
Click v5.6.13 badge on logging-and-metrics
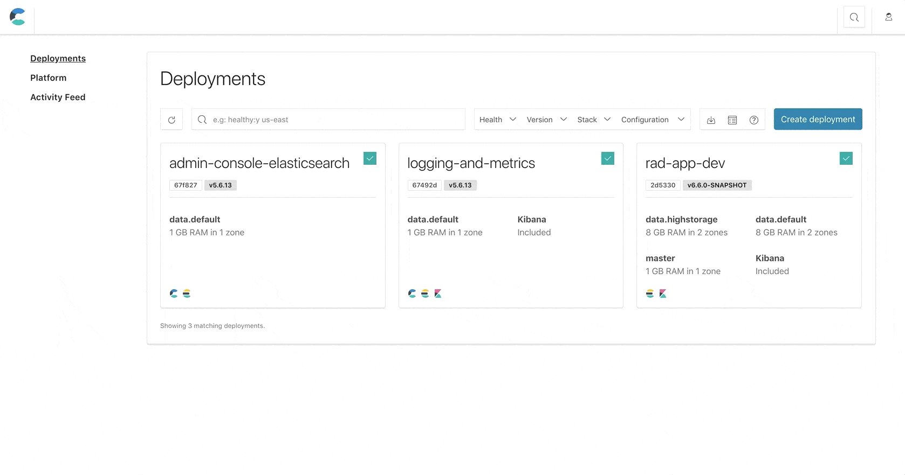pyautogui.click(x=460, y=185)
